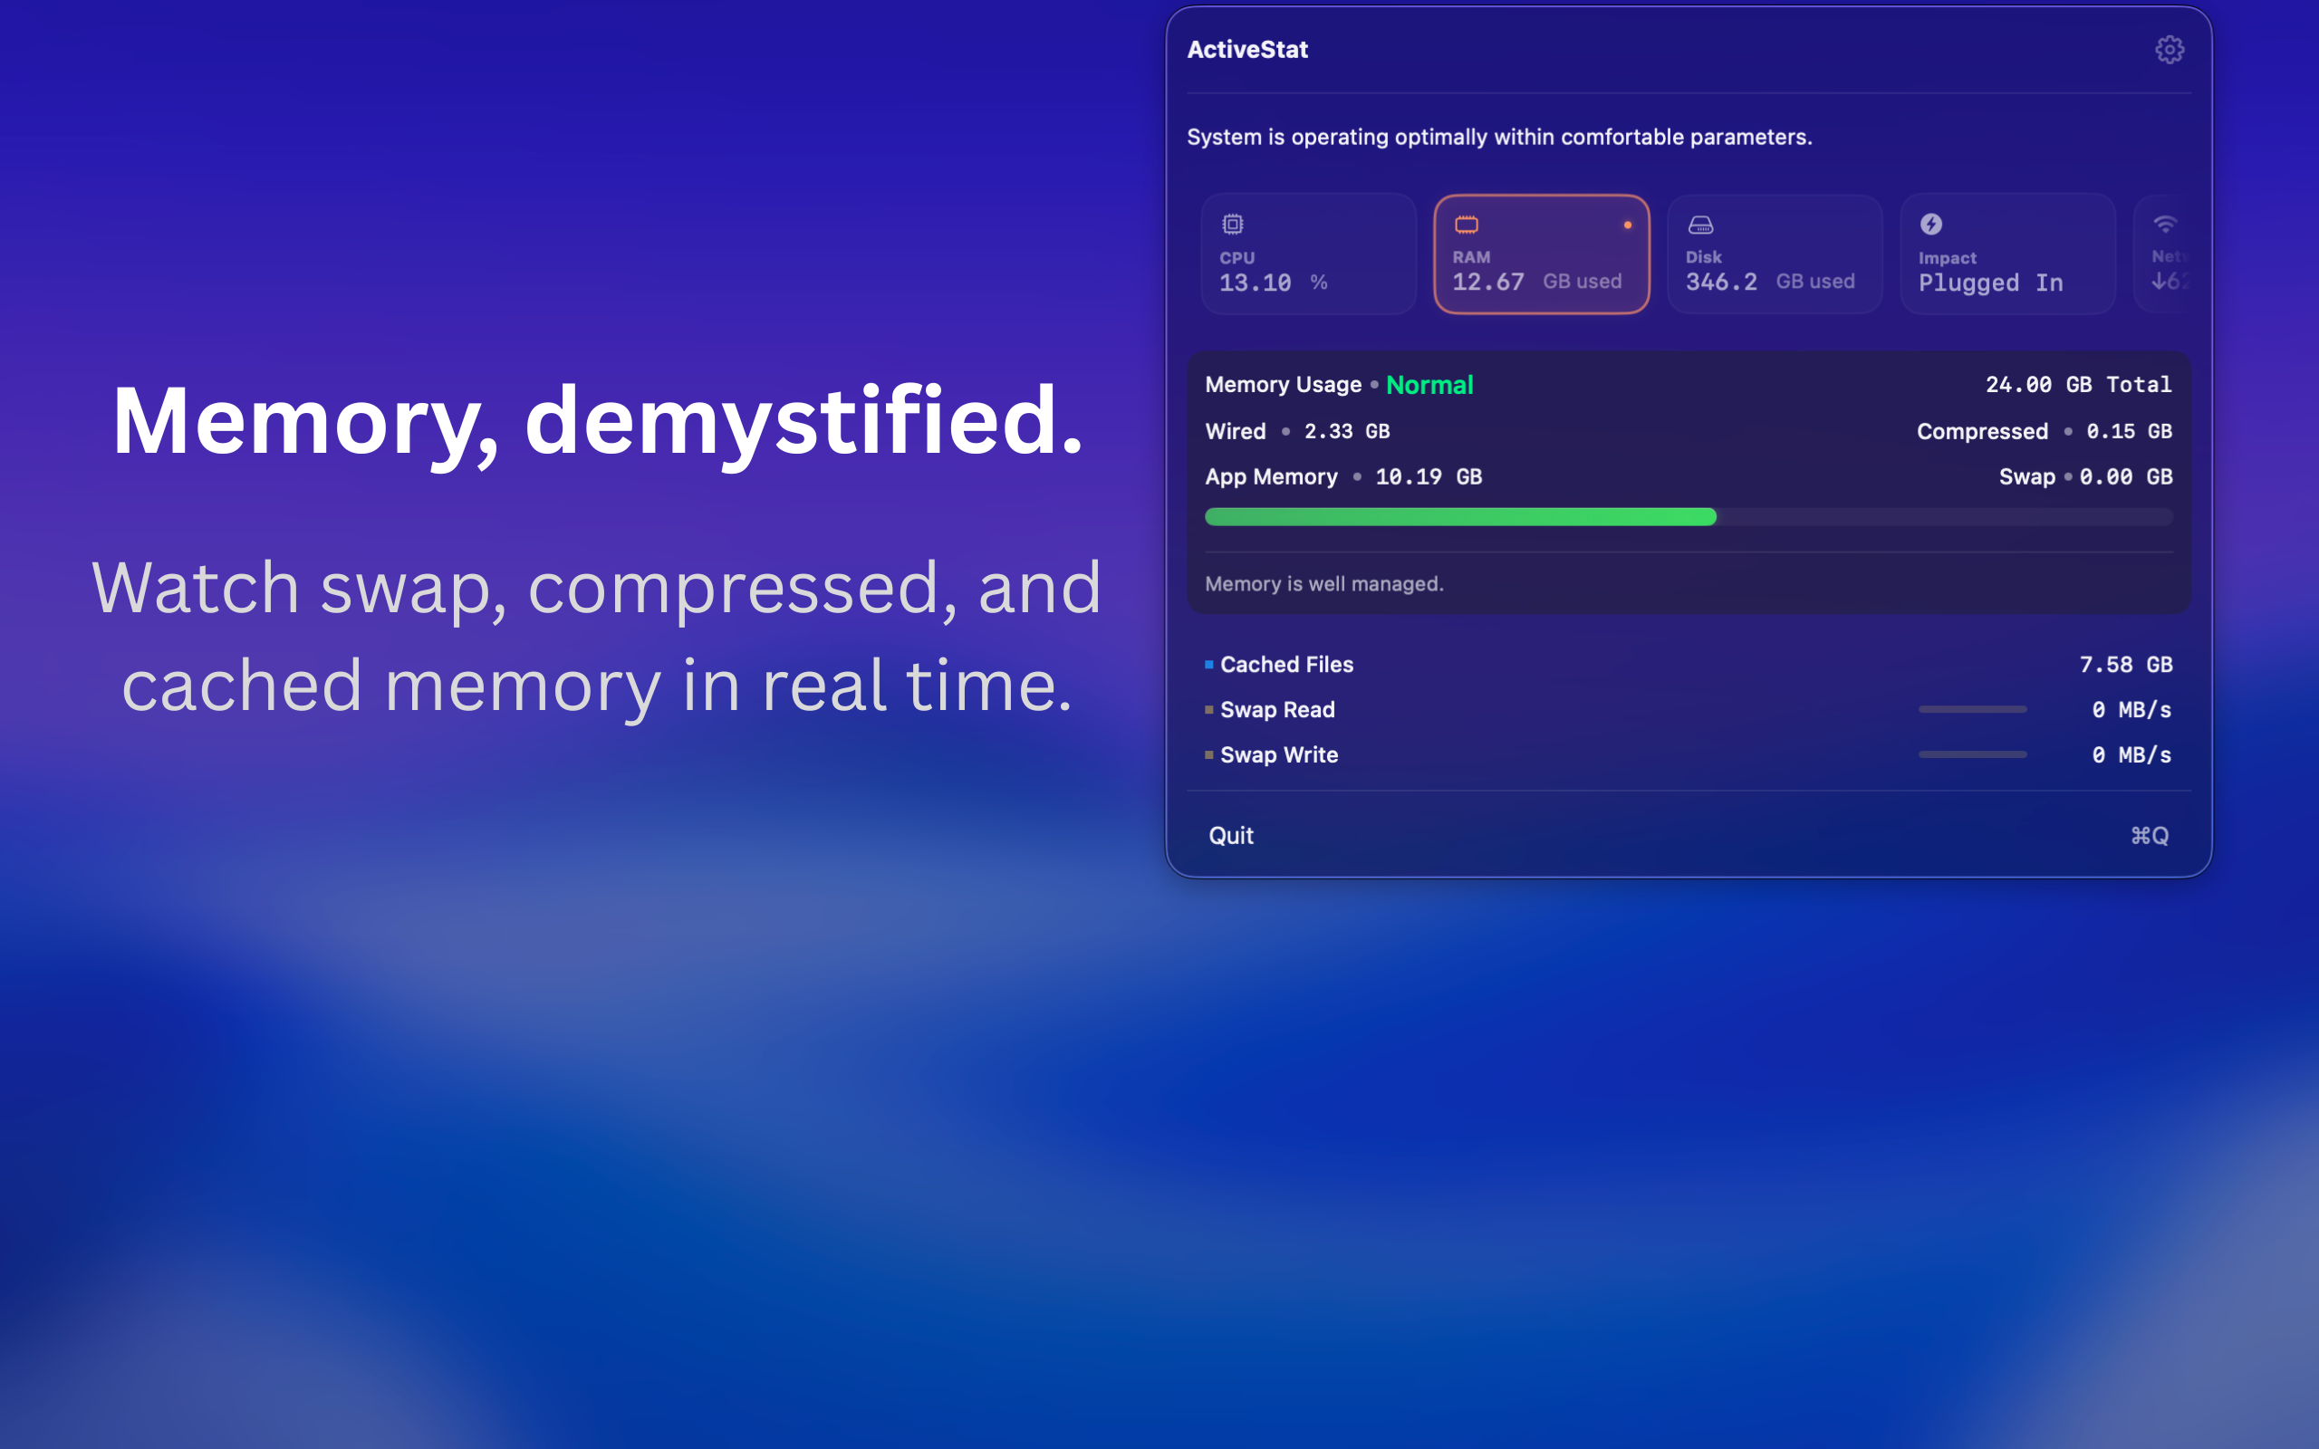2319x1449 pixels.
Task: Click the system operating optimally message
Action: pyautogui.click(x=1498, y=137)
